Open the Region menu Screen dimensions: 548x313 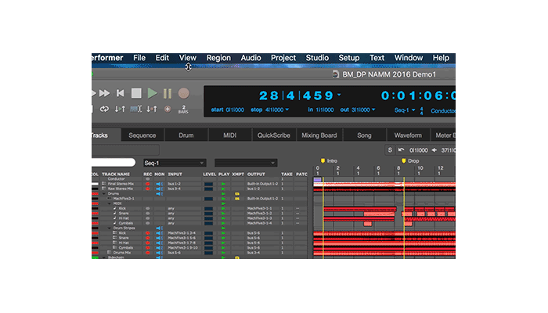[x=218, y=58]
